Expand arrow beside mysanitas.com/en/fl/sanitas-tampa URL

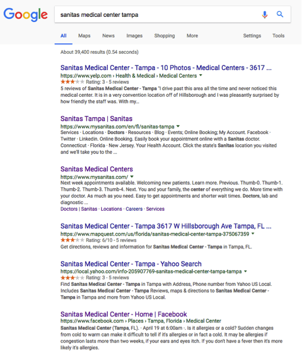point(178,126)
